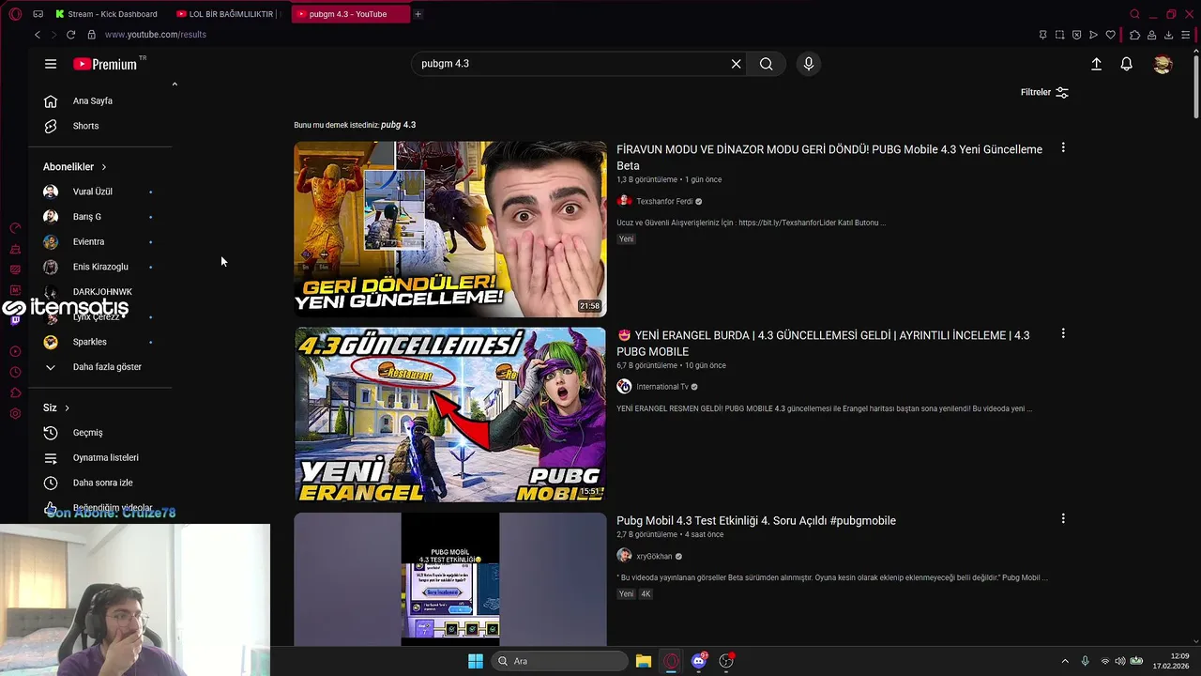Click suggested query pubg 4.3

pos(398,125)
